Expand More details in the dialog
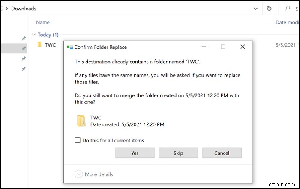 pos(79,174)
